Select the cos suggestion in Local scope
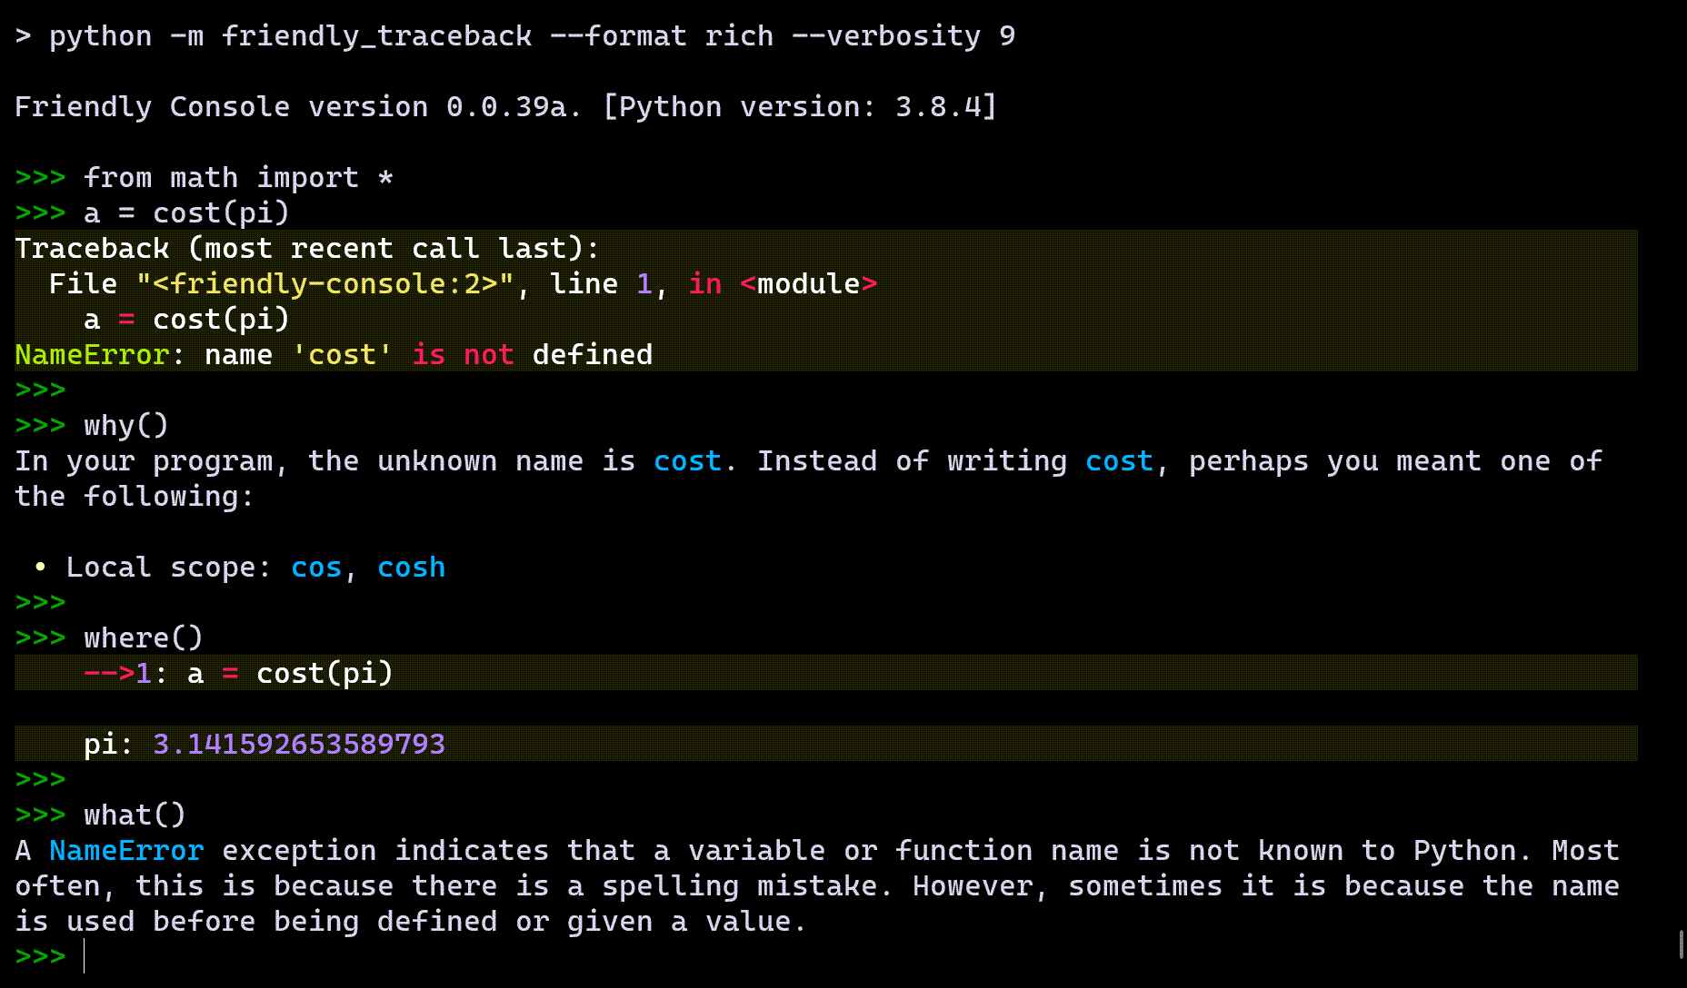Viewport: 1687px width, 988px height. coord(314,567)
